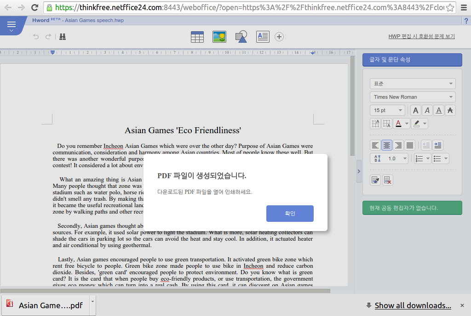This screenshot has height=316, width=471.
Task: Click the 현재 공동 편집자가 없습니다 status bar
Action: click(x=412, y=208)
